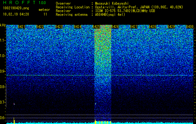Select the Ogata-vill. Akita-Pref. JAPAN location text
Image resolution: width=196 pixels, height=124 pixels.
[x=139, y=7]
